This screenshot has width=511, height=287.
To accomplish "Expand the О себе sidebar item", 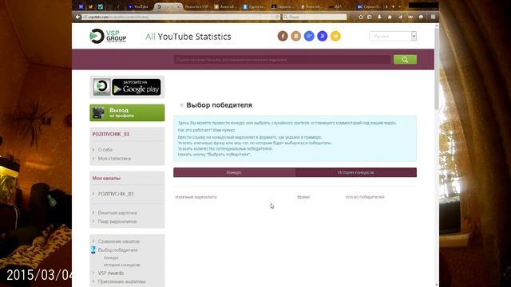I will pos(105,150).
